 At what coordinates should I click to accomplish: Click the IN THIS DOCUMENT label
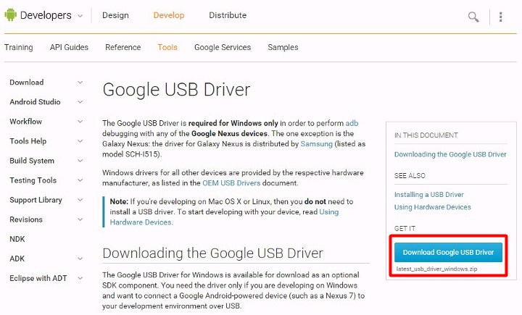point(426,135)
